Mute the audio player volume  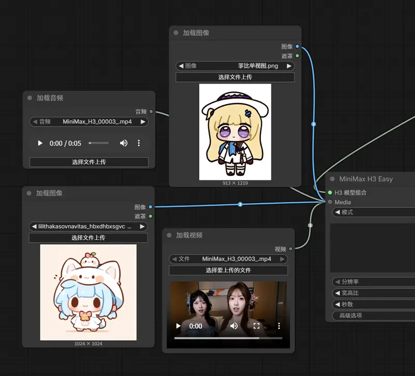pyautogui.click(x=123, y=143)
